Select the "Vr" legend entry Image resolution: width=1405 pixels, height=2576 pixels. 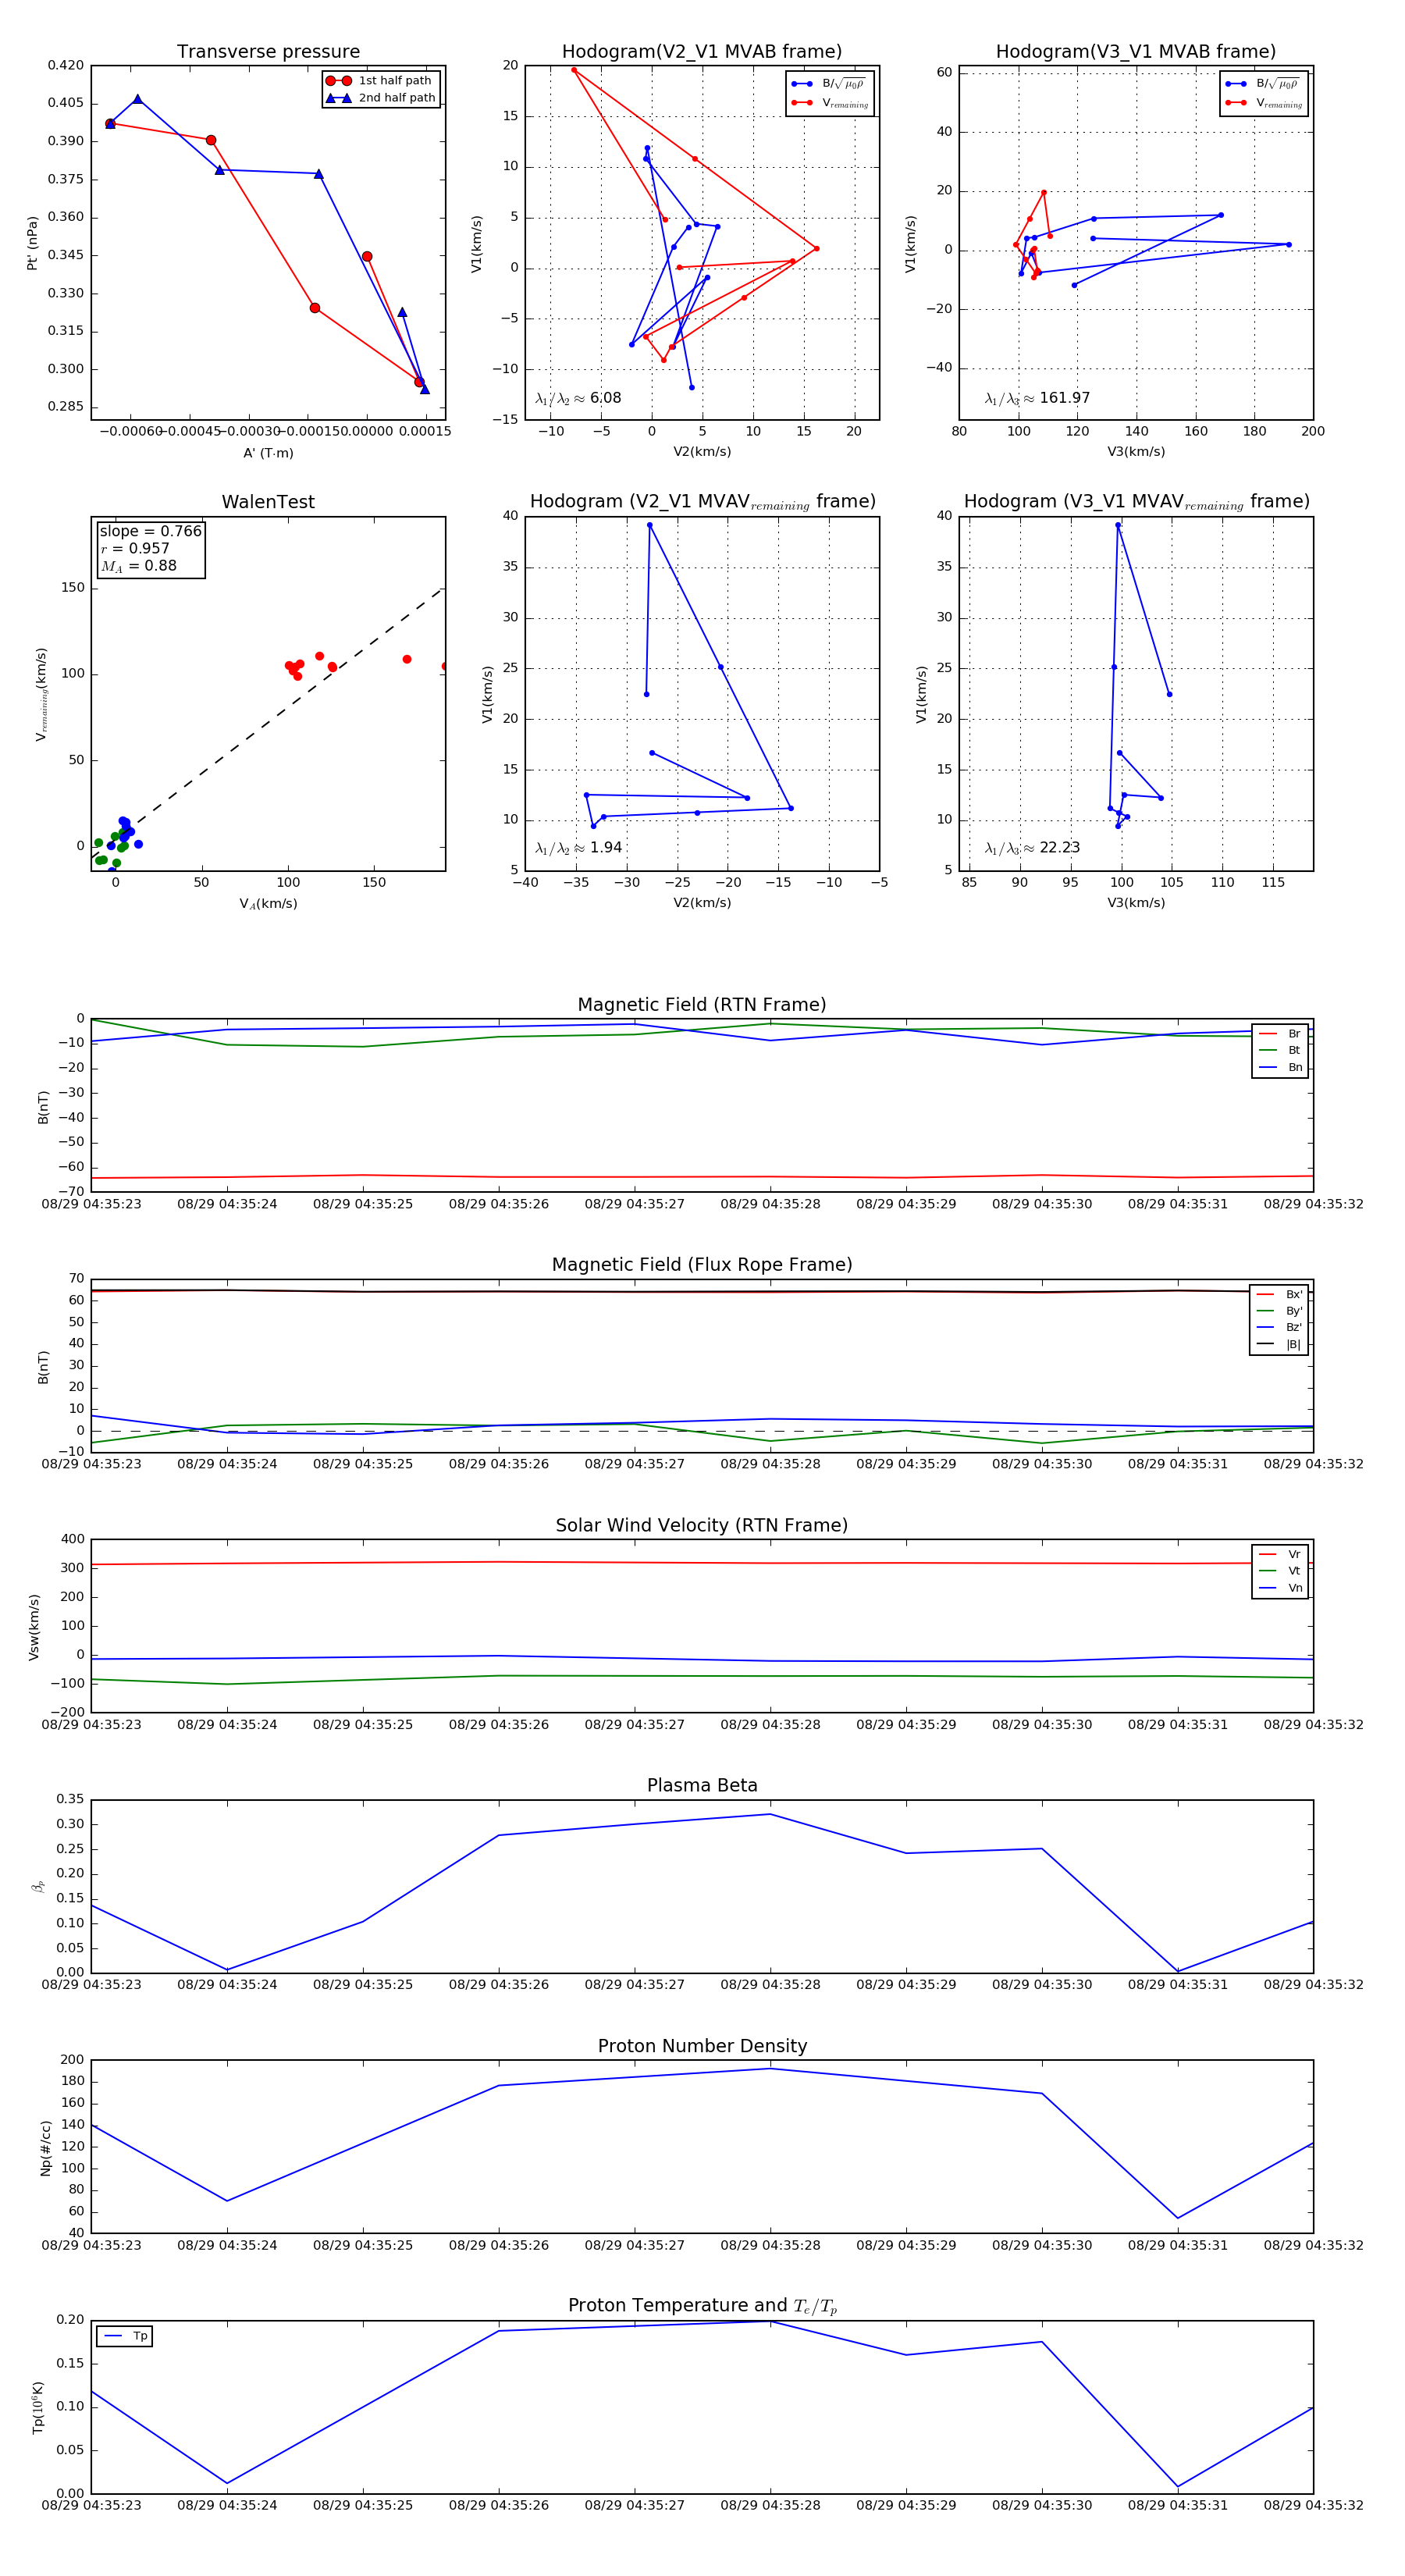click(1281, 1555)
